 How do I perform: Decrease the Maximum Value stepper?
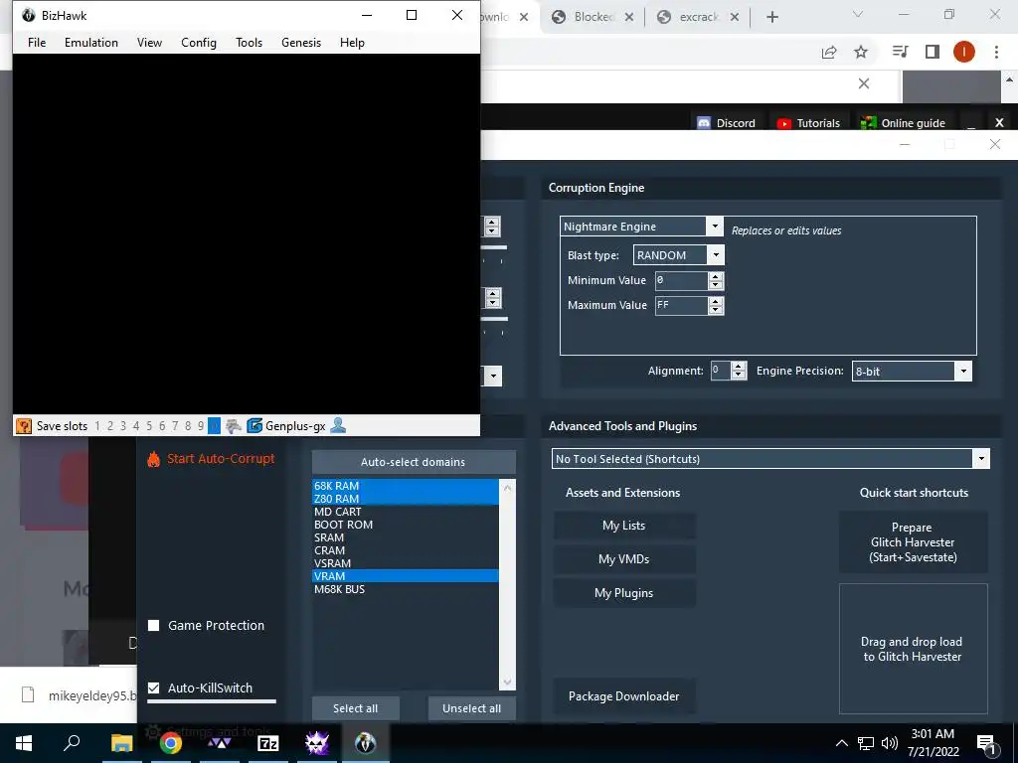tap(716, 310)
